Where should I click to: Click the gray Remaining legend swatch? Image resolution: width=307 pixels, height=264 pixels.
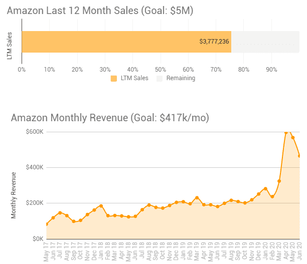point(160,78)
